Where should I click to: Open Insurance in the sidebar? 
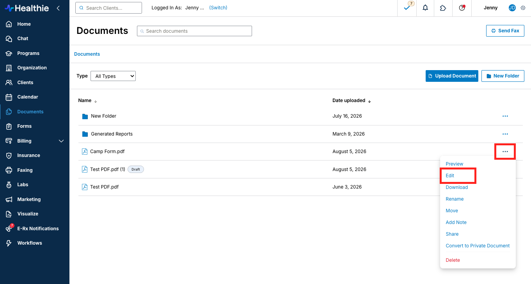[28, 155]
